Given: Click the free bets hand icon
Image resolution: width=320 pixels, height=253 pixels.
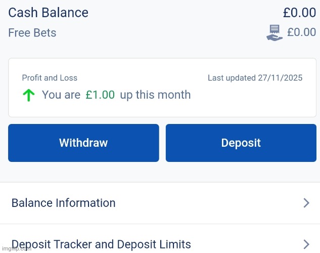Looking at the screenshot, I should tap(275, 32).
